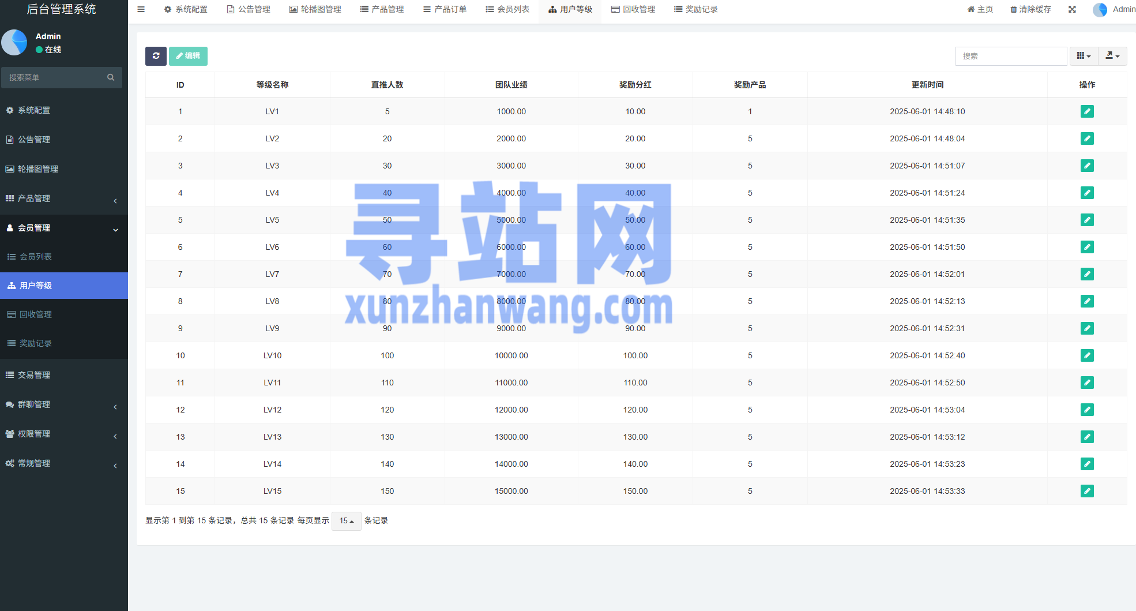1136x611 pixels.
Task: Click the edit pencil icon for LV8
Action: [1087, 301]
